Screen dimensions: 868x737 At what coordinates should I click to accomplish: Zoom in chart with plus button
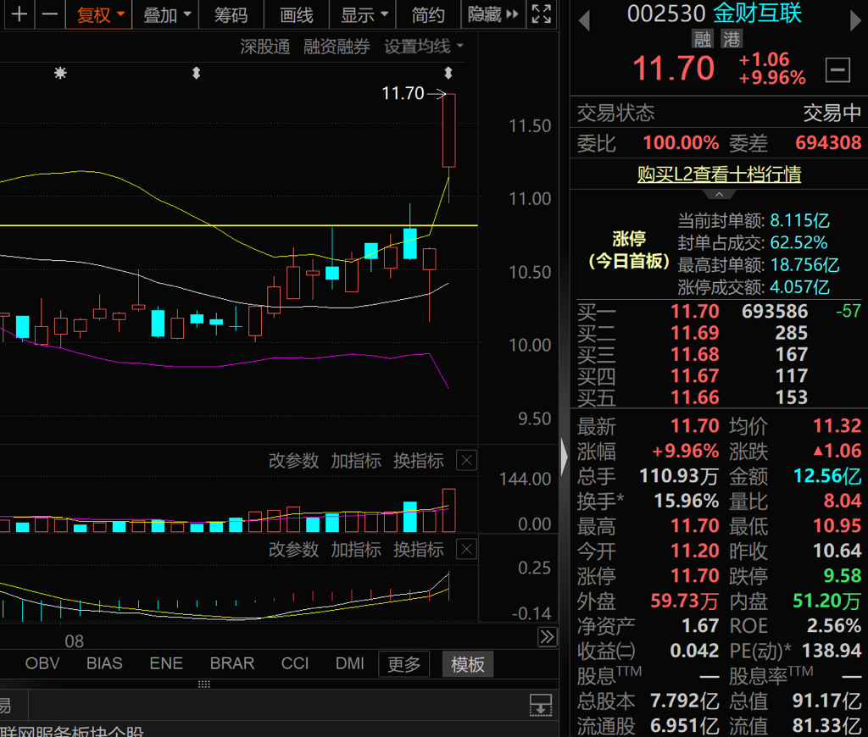click(19, 14)
